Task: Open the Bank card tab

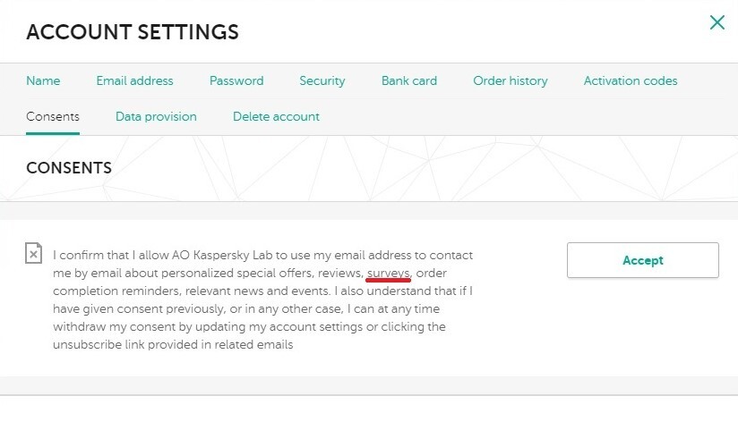Action: (409, 80)
